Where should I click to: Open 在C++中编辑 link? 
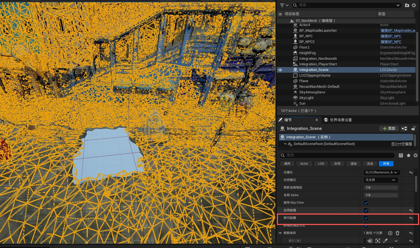[x=401, y=144]
